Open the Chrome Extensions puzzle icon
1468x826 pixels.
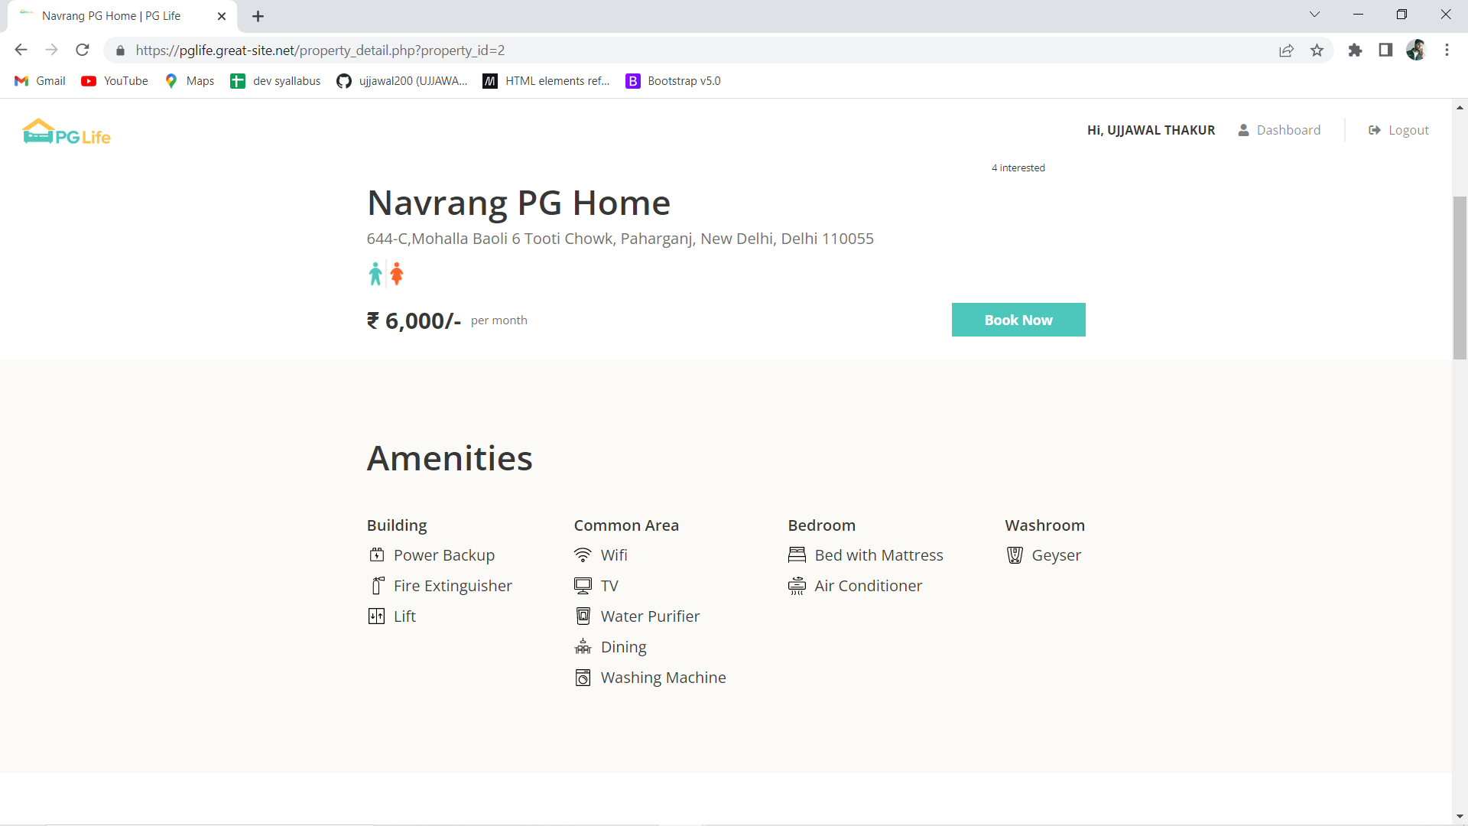(x=1355, y=50)
